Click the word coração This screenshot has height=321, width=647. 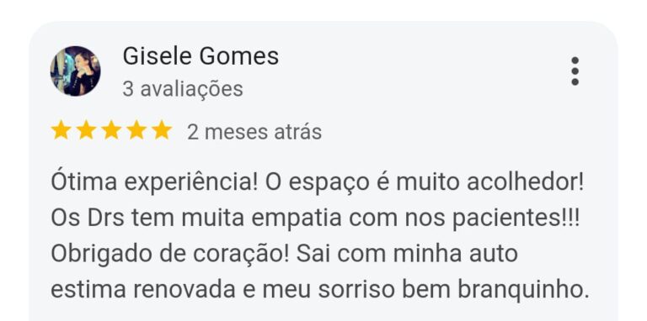(x=241, y=255)
